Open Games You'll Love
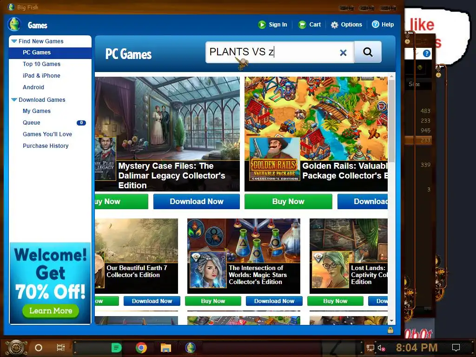The width and height of the screenshot is (476, 357). 47,134
